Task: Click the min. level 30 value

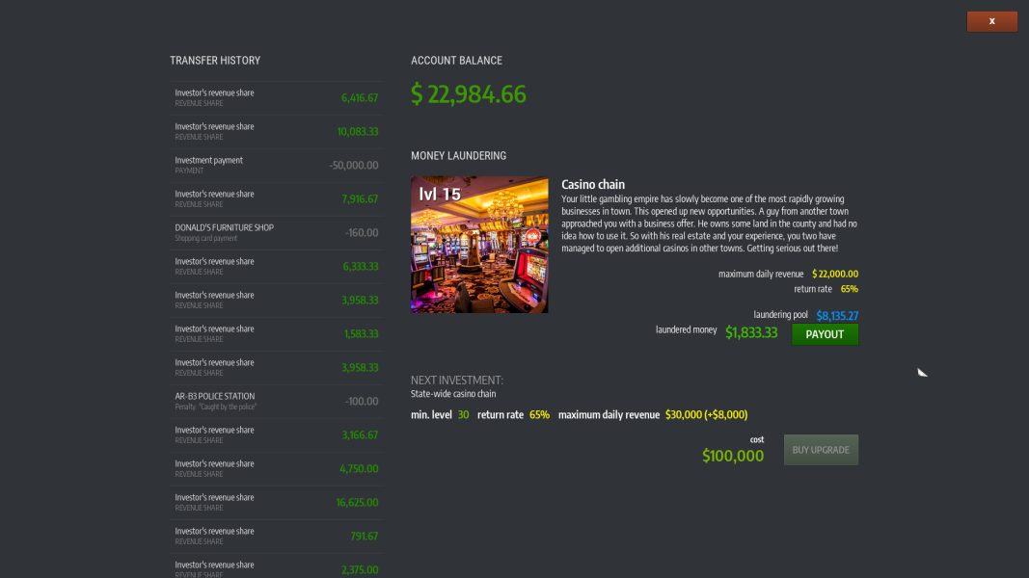Action: click(463, 415)
